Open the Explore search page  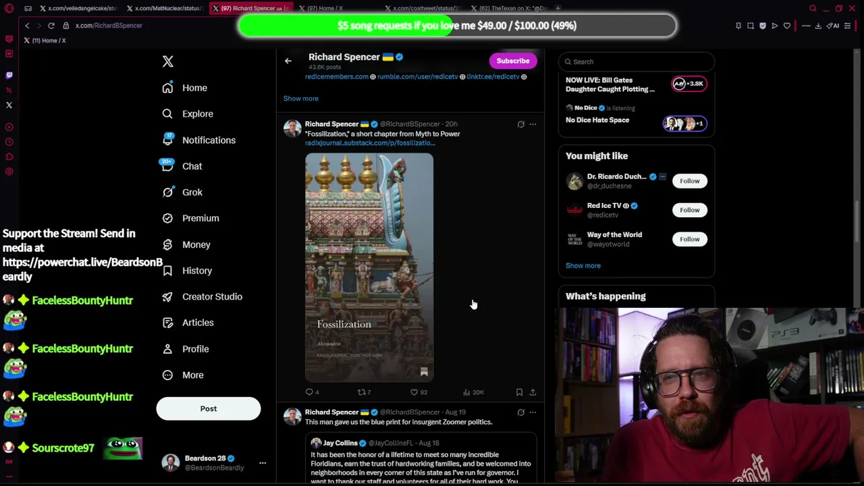coord(188,114)
